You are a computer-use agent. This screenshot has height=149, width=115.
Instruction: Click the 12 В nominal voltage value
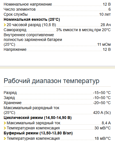point(107,4)
